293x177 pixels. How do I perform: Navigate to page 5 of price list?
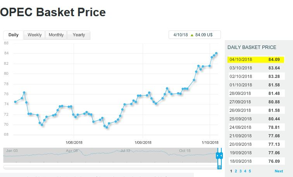coord(250,171)
